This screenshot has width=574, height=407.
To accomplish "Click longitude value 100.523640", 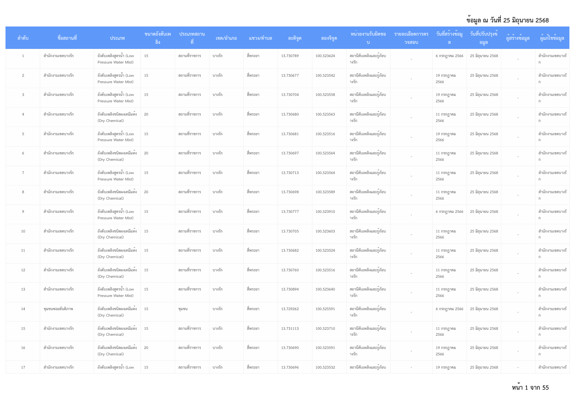I will [325, 289].
